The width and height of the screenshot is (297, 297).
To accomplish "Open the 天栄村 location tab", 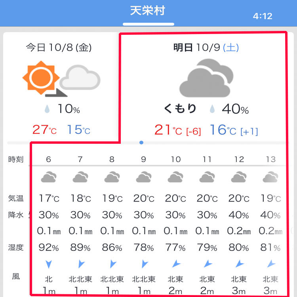I will tap(148, 11).
